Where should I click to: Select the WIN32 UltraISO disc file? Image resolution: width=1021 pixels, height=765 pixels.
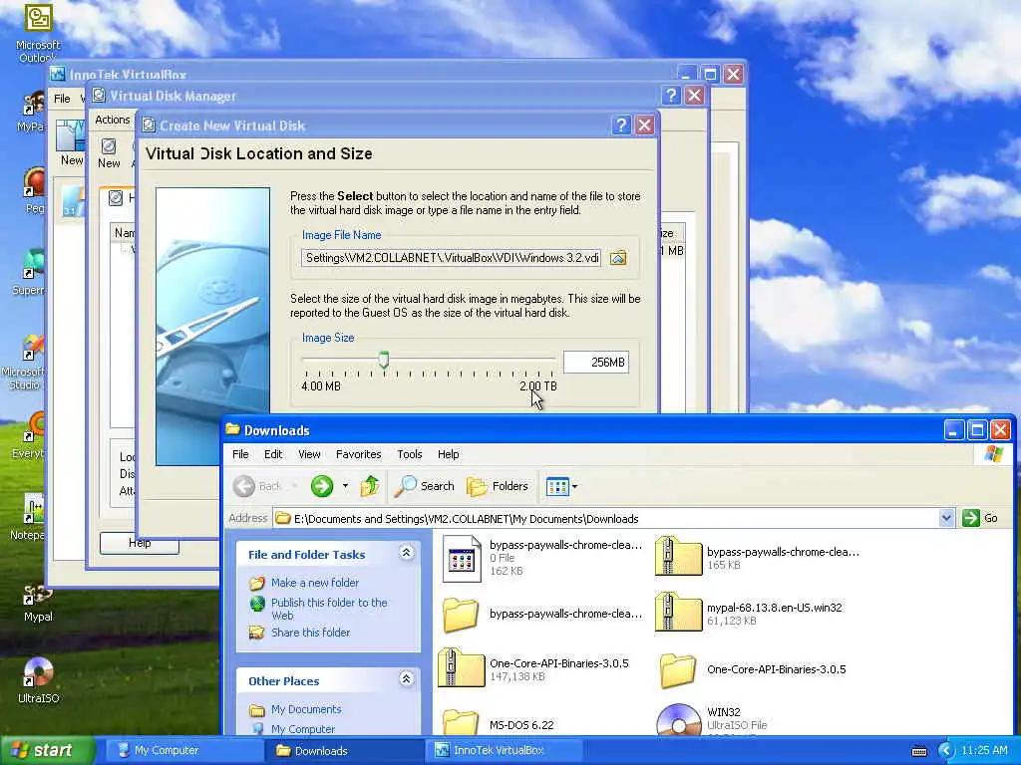coord(677,719)
